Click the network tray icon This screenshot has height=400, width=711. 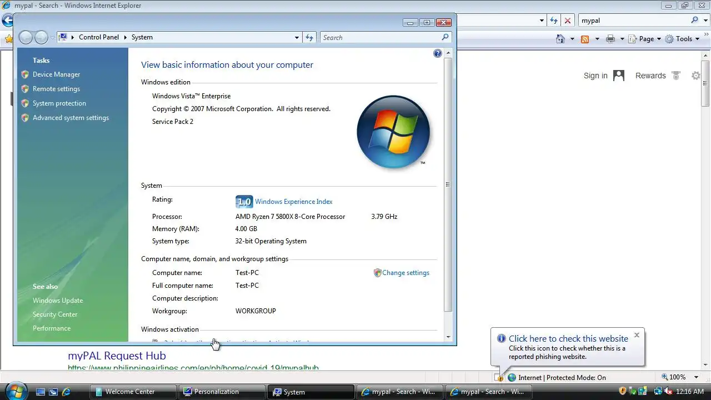tap(658, 392)
